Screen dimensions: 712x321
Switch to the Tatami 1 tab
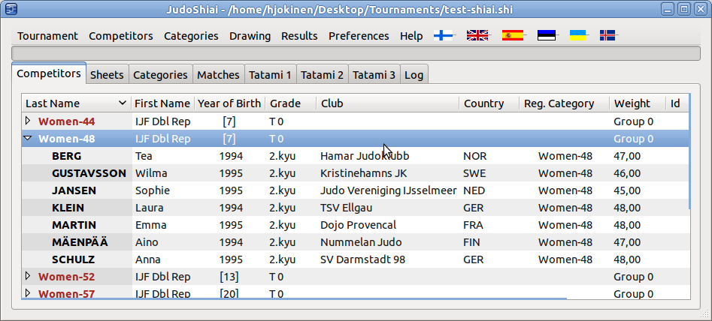(271, 75)
